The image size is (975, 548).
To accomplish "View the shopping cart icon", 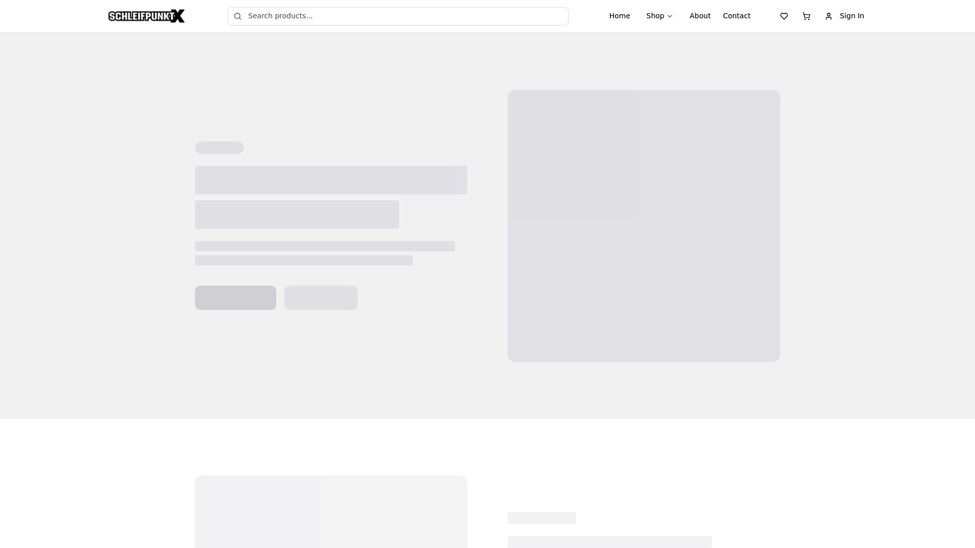I will pos(806,16).
